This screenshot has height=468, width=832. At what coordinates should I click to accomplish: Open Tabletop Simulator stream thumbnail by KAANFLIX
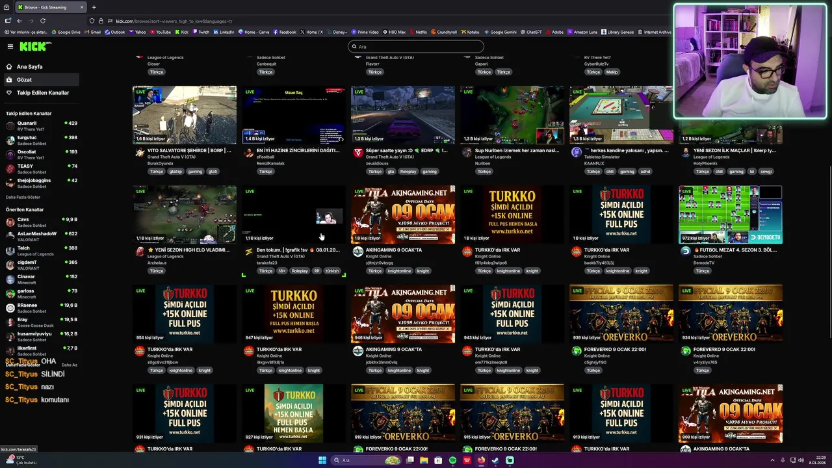coord(621,115)
